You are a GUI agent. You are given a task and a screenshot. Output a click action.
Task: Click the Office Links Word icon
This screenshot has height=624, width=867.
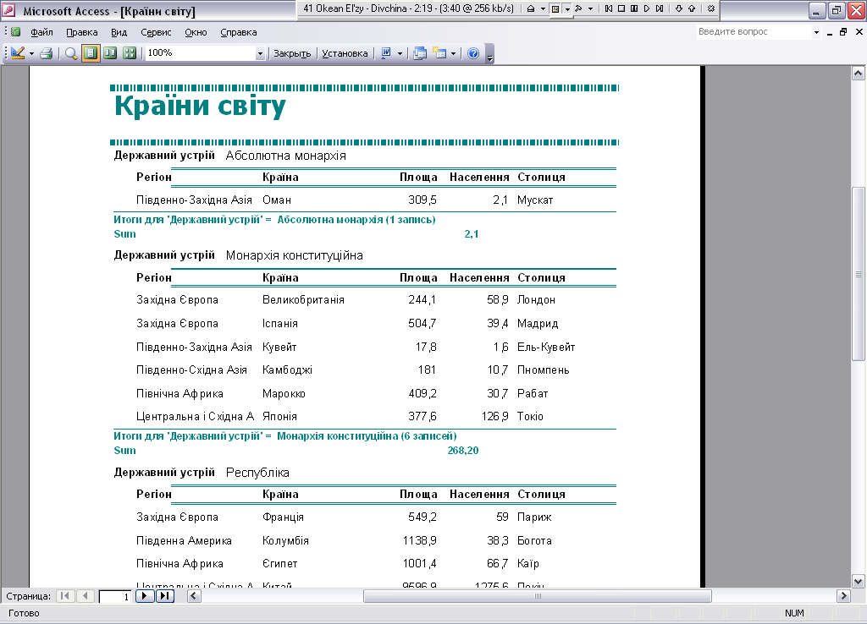[x=386, y=53]
